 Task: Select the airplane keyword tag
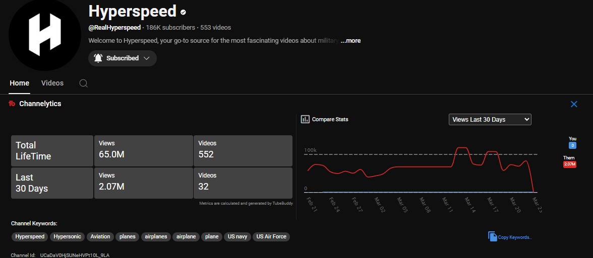coord(186,237)
